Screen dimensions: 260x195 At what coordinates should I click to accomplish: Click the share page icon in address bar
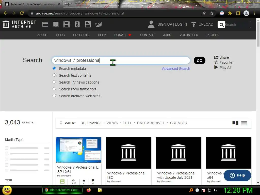click(204, 13)
